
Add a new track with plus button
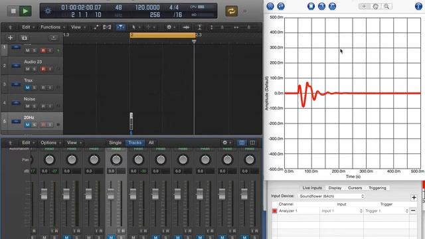point(11,38)
